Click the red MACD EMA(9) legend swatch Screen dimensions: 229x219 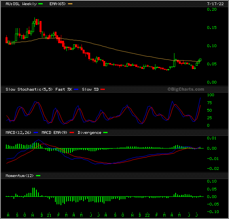tap(72, 133)
